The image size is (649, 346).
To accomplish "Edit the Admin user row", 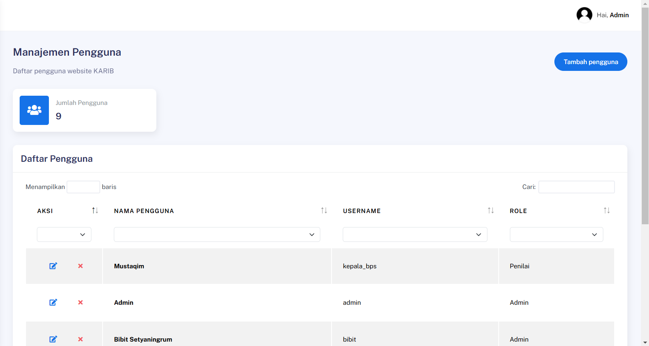I will (x=53, y=302).
